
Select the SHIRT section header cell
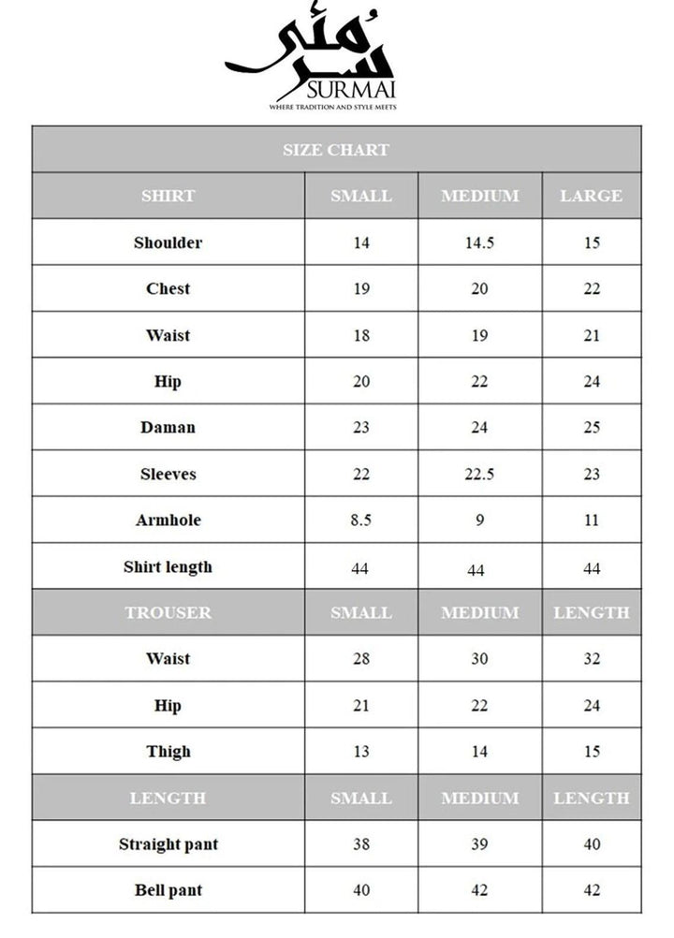pyautogui.click(x=168, y=196)
